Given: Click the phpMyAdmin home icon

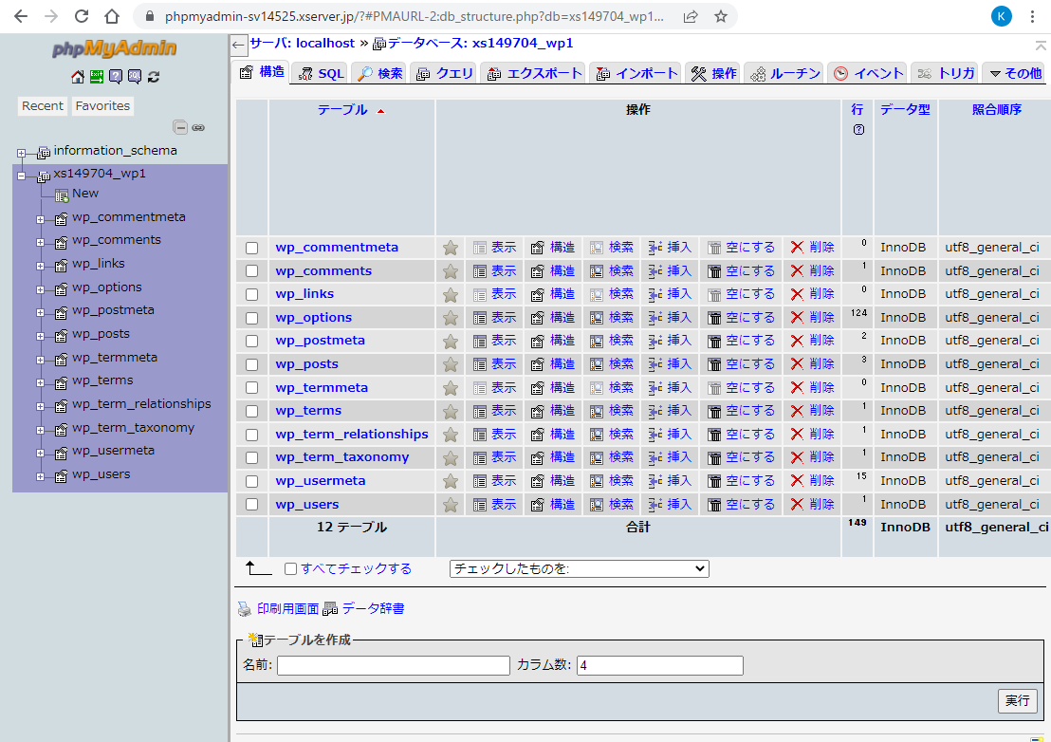Looking at the screenshot, I should (x=78, y=77).
